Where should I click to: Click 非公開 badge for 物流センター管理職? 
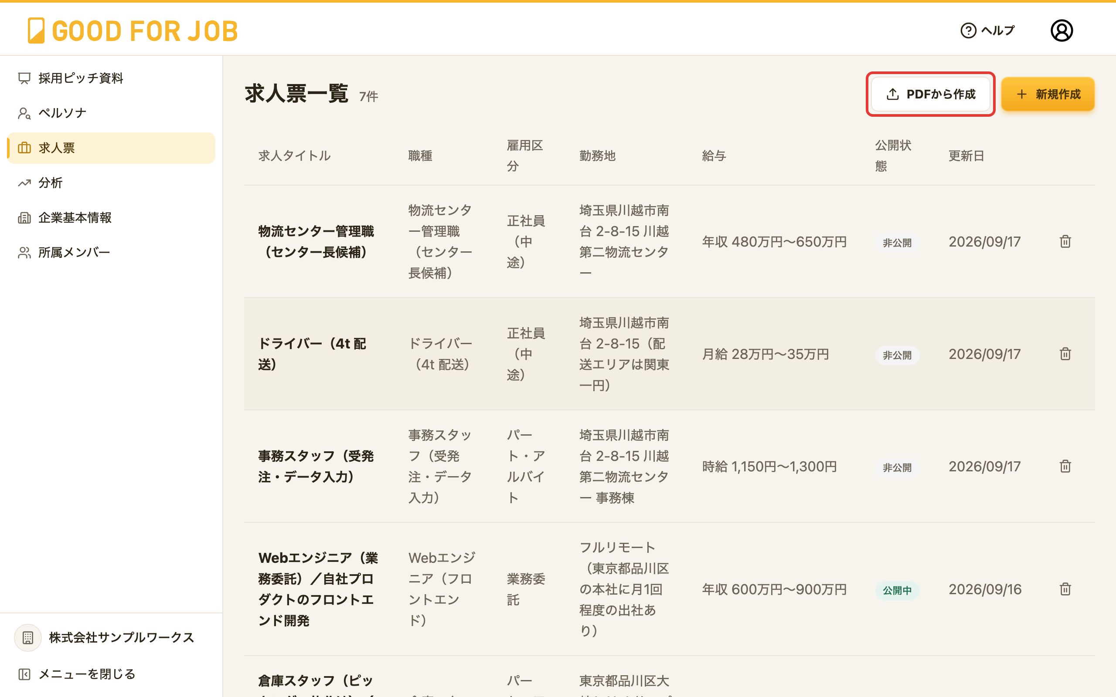click(897, 243)
